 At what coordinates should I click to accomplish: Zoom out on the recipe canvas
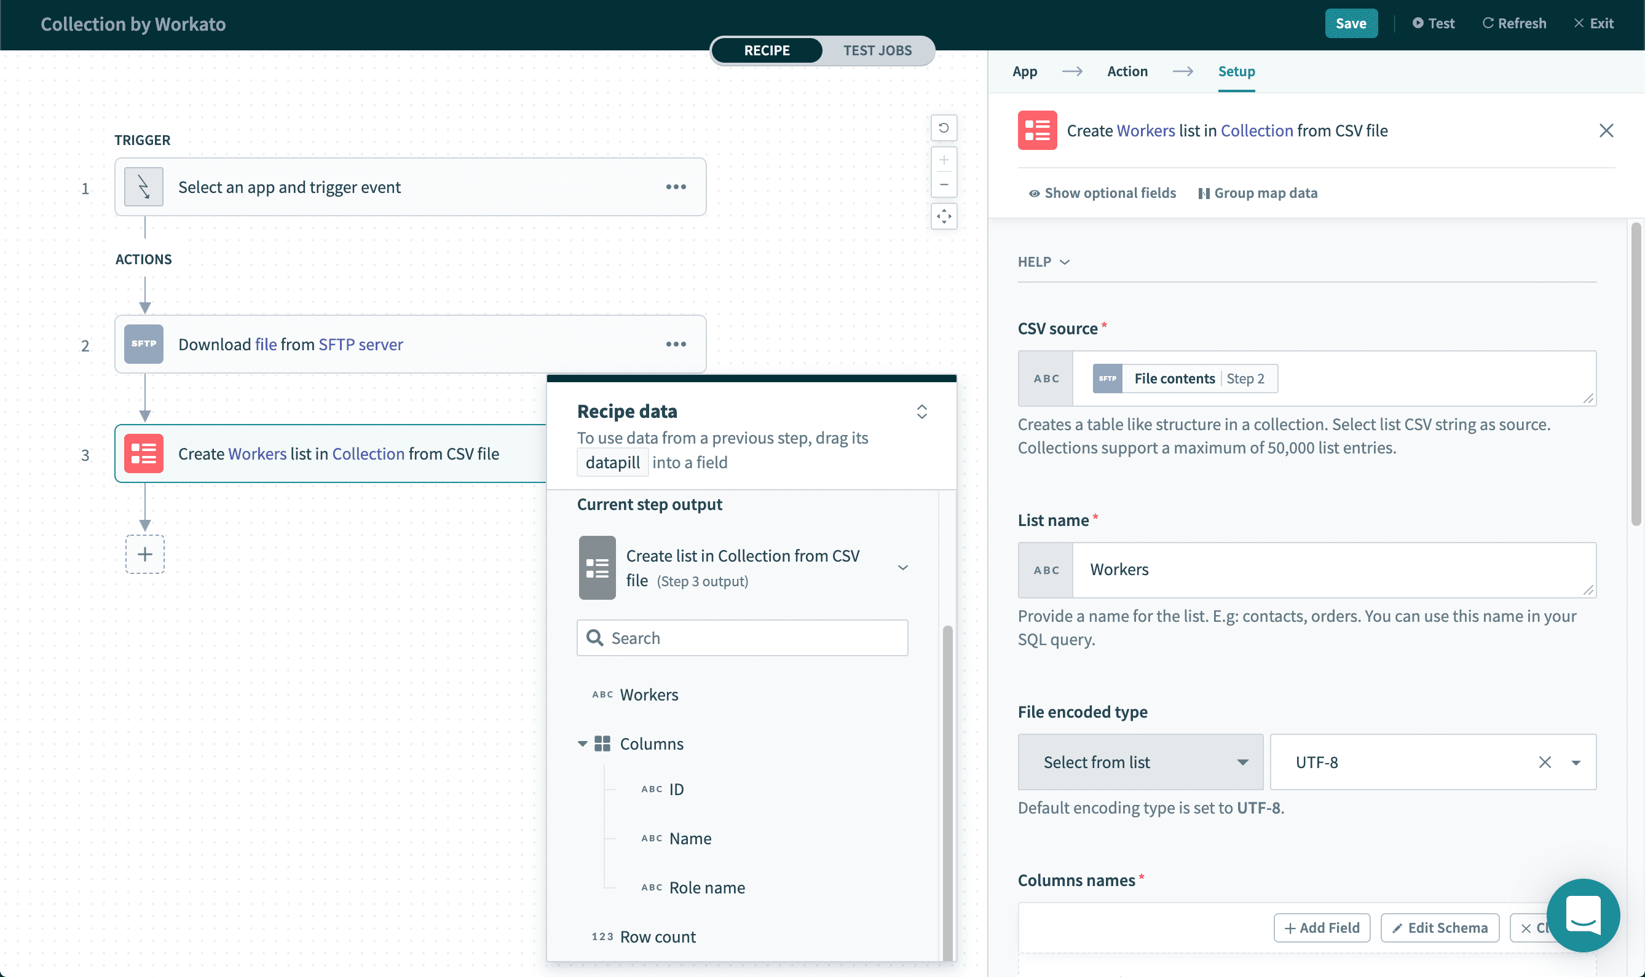[943, 185]
